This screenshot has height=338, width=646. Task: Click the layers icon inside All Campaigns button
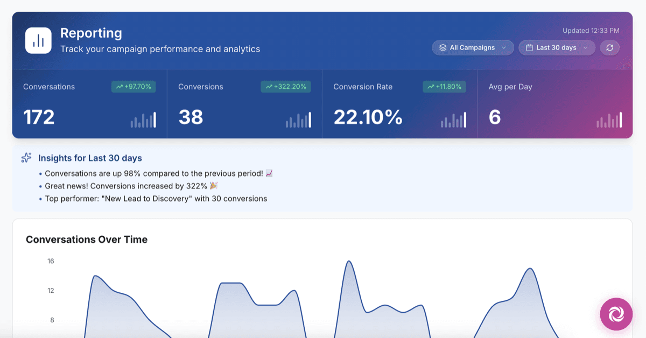pos(443,47)
